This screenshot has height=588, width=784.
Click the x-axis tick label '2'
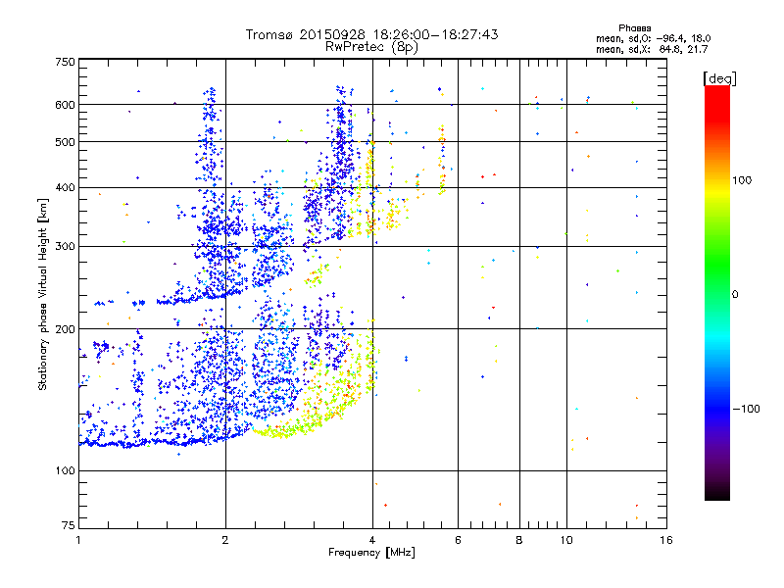(x=225, y=540)
